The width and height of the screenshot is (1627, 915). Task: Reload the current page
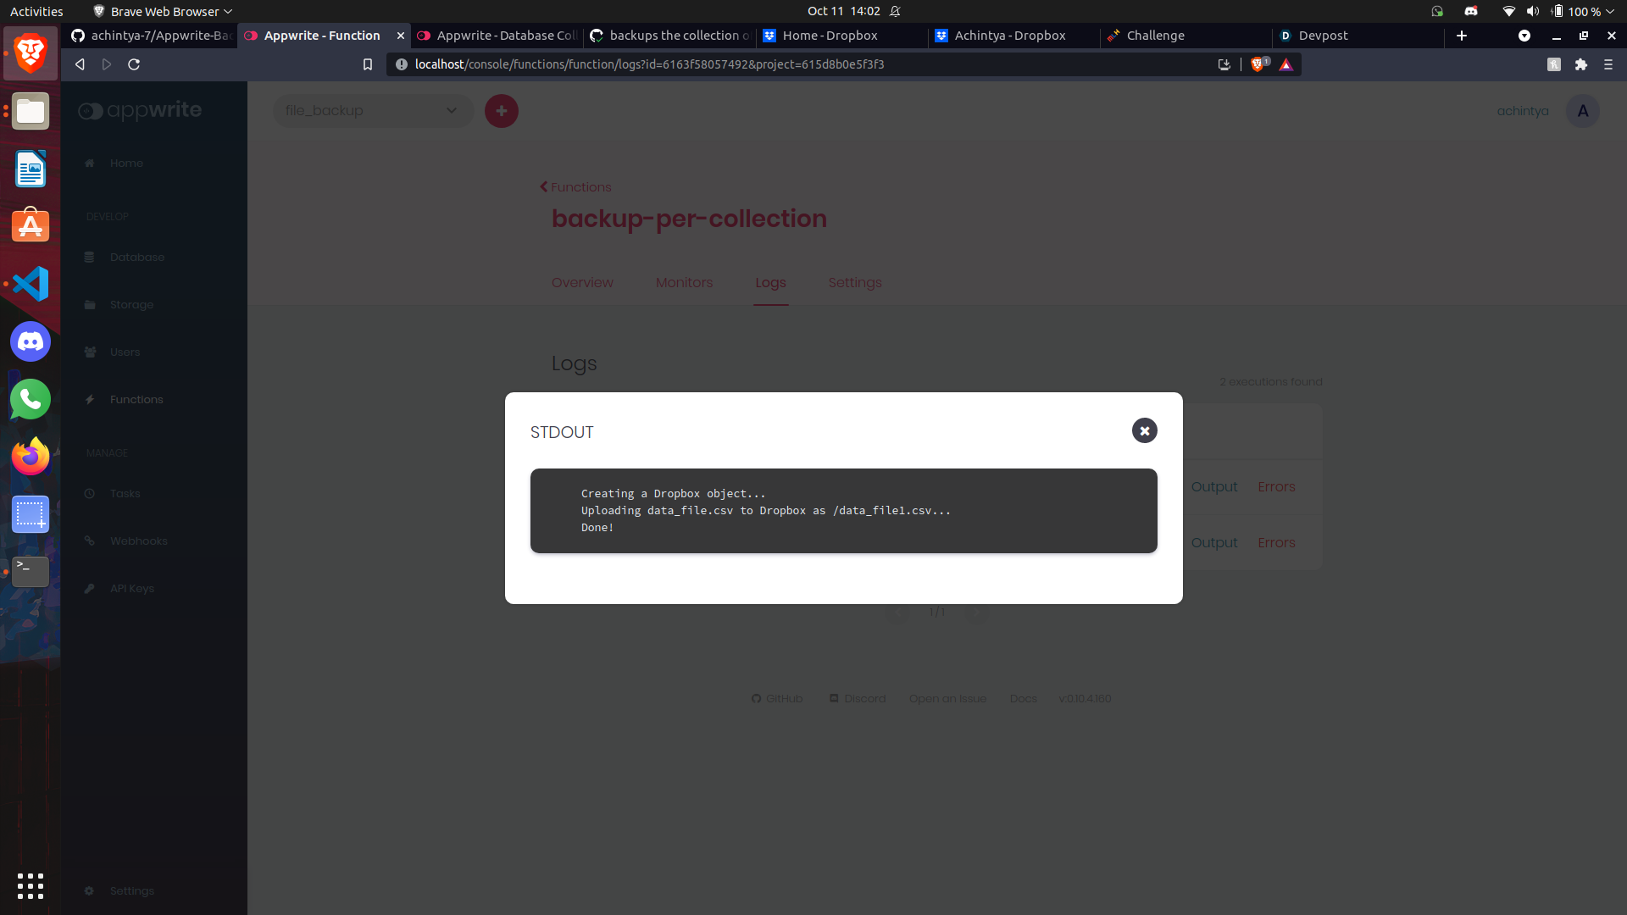pos(134,64)
